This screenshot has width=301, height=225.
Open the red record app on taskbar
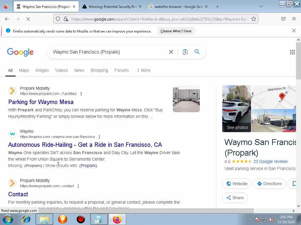[x=81, y=219]
